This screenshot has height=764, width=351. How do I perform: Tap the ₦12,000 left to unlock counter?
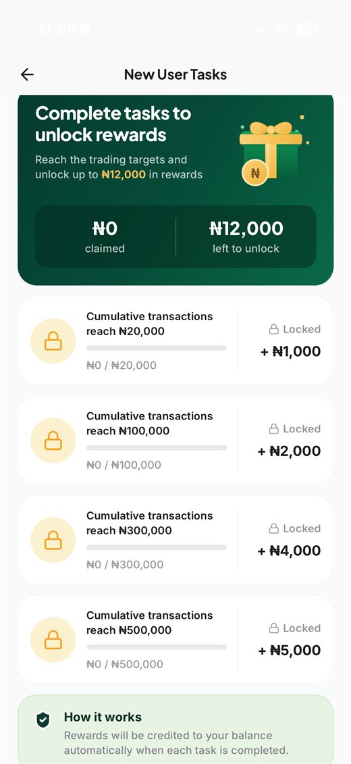246,237
